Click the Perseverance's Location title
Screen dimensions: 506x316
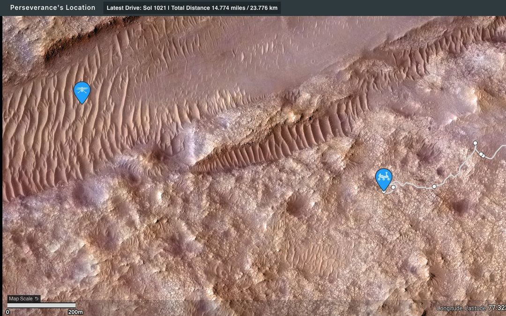[52, 7]
